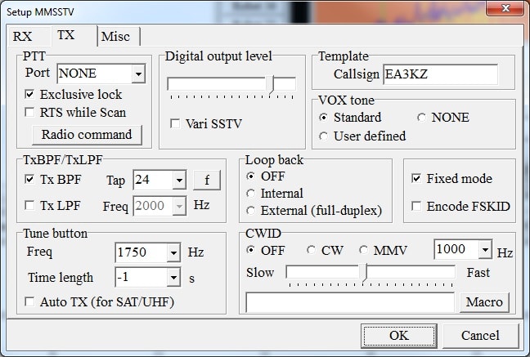530x357 pixels.
Task: Choose User defined VOX tone
Action: click(x=323, y=136)
